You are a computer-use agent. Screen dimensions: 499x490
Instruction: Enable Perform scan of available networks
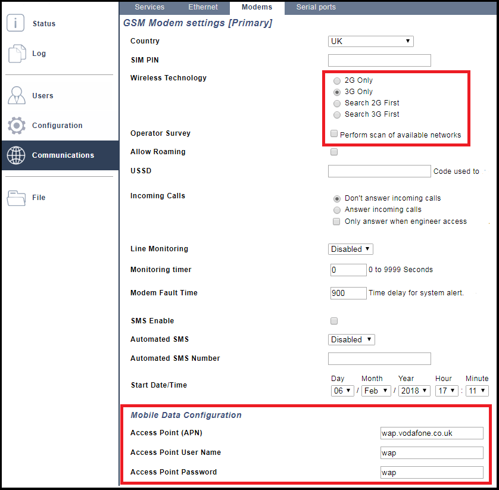click(x=334, y=134)
